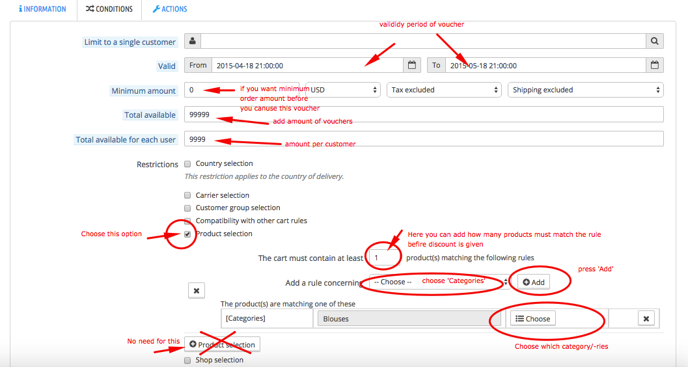Uncheck the Product selection checkbox
The height and width of the screenshot is (367, 688).
point(187,234)
